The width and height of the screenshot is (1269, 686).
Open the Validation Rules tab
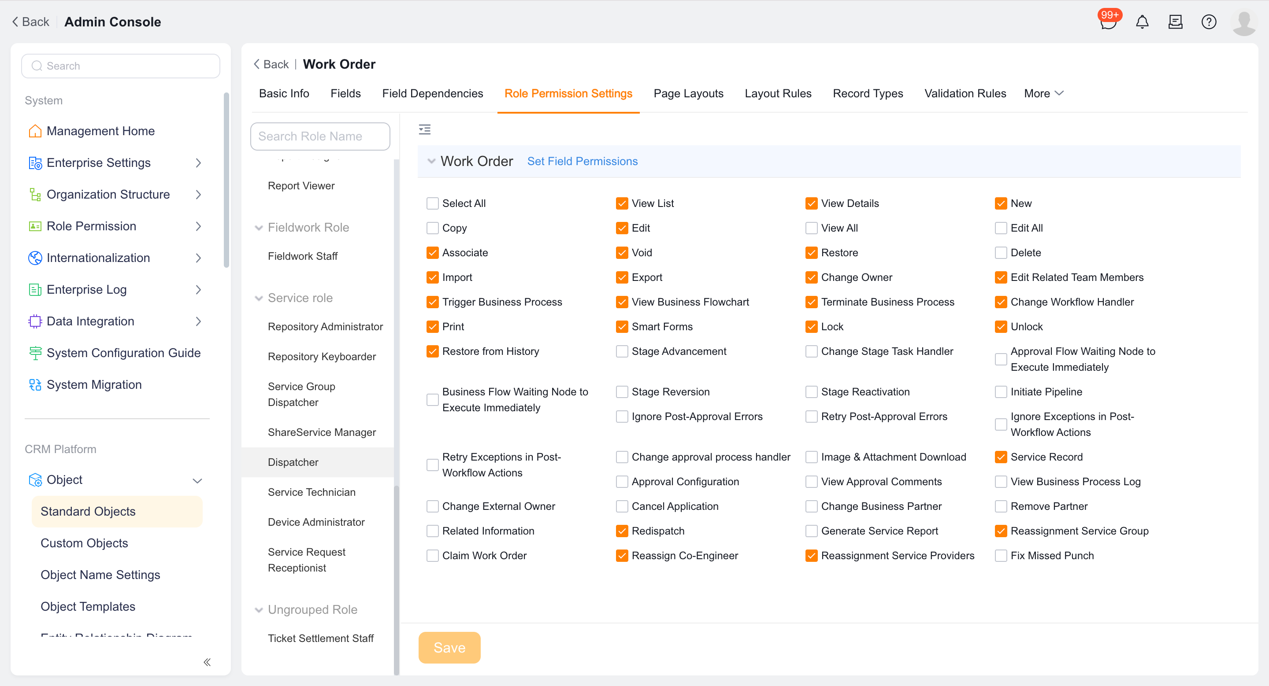point(965,93)
